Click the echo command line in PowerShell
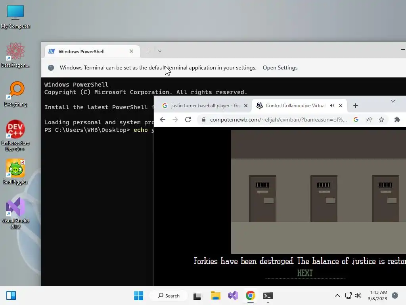406x305 pixels. (99, 130)
